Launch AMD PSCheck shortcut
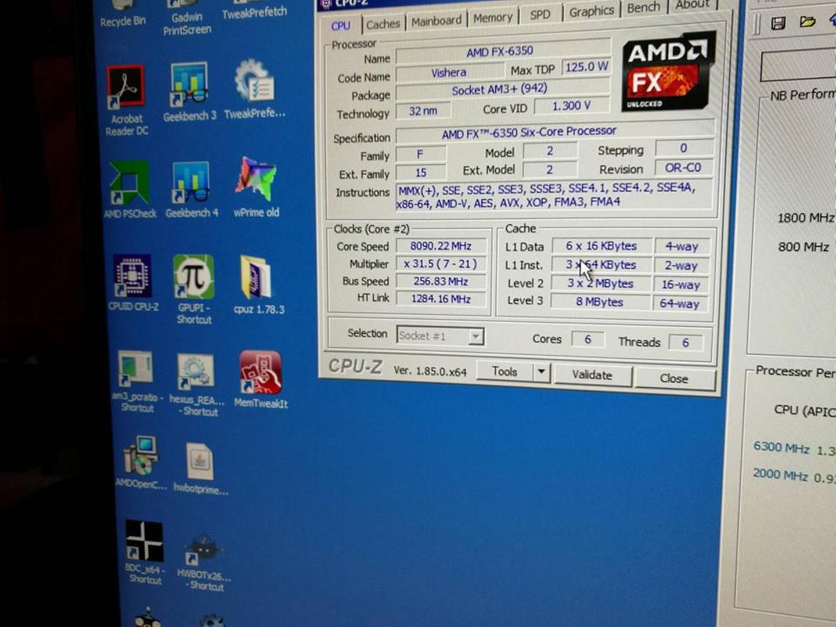The height and width of the screenshot is (627, 836). 130,189
